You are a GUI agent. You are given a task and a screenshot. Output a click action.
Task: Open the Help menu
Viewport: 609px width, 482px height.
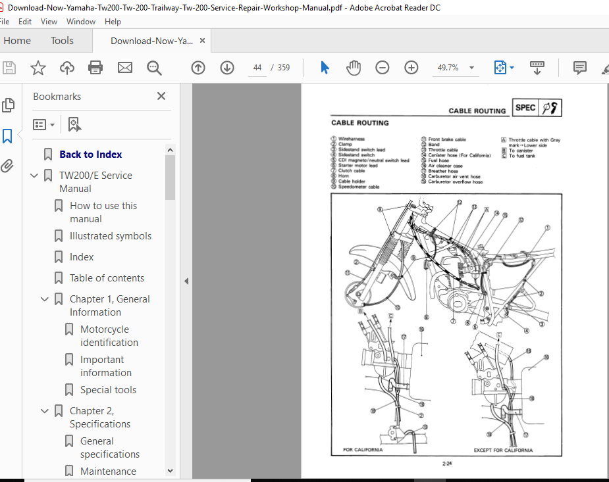(x=113, y=22)
